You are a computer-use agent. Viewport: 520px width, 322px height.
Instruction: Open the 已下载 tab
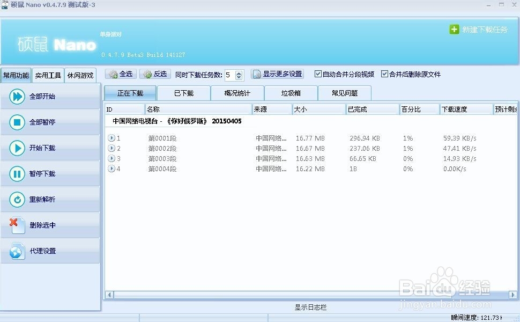point(184,93)
